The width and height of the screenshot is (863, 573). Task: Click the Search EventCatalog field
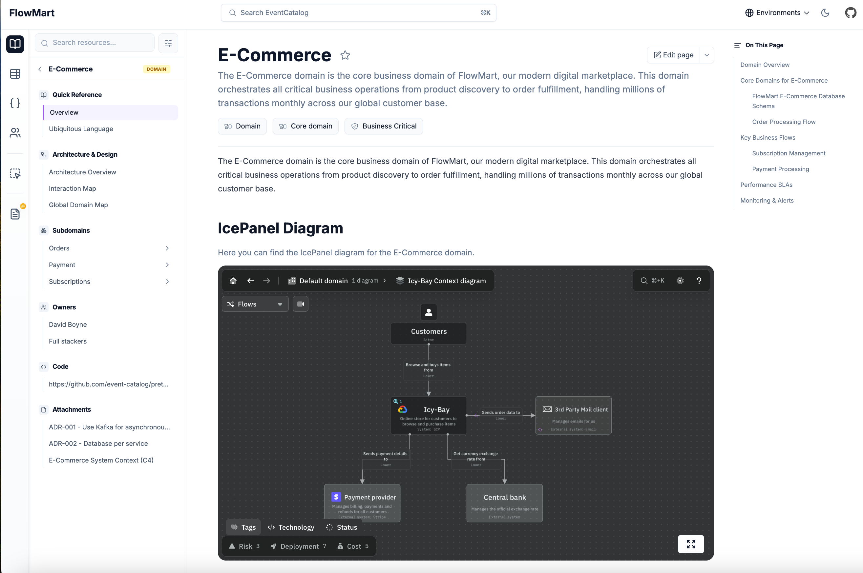358,13
